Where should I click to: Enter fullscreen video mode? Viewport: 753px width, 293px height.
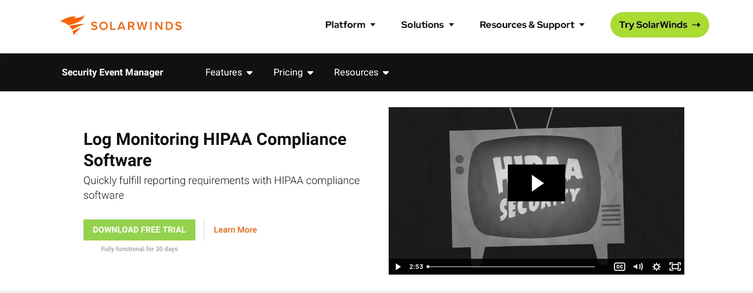coord(675,267)
